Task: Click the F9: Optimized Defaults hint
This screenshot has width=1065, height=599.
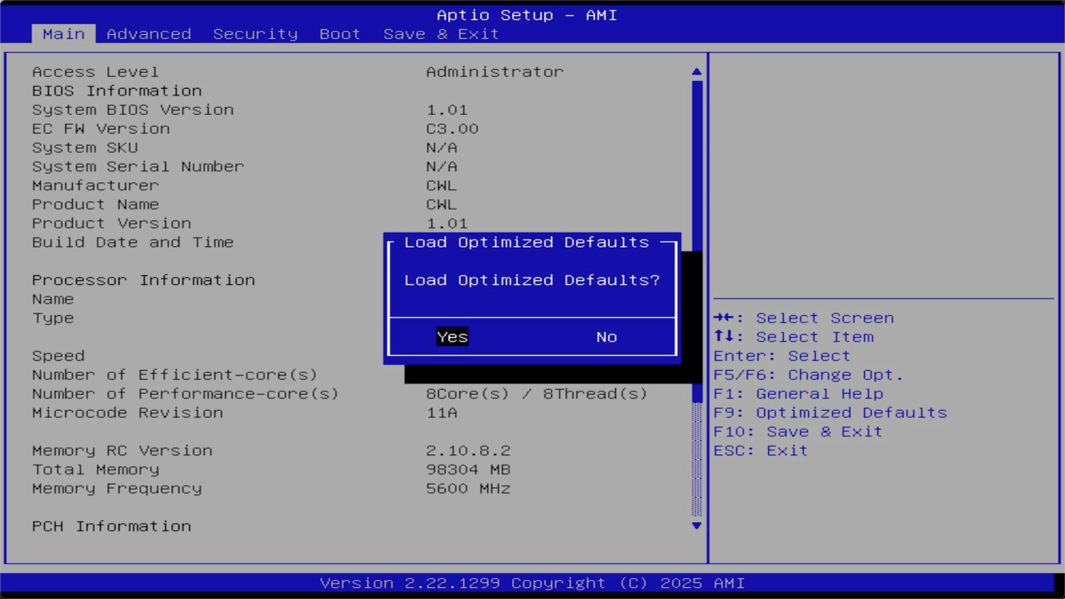Action: 830,413
